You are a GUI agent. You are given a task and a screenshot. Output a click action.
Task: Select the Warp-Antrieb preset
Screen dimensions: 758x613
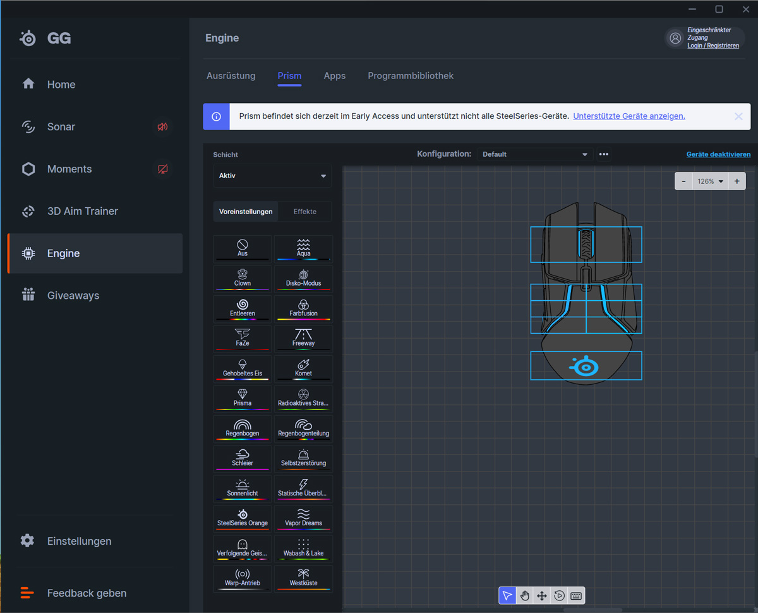coord(243,578)
